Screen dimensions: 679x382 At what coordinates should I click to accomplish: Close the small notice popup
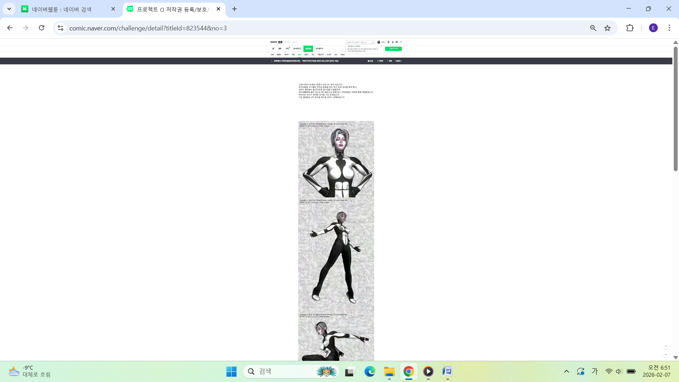pyautogui.click(x=381, y=46)
